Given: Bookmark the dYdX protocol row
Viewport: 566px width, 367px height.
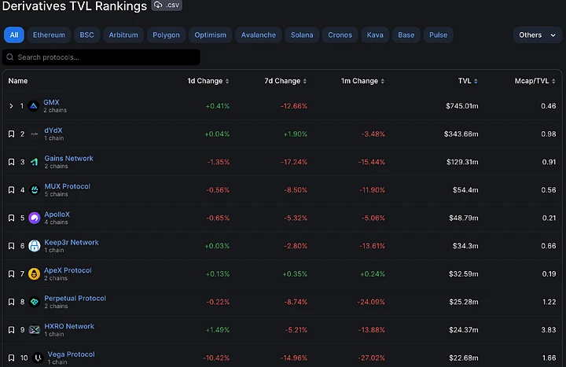Looking at the screenshot, I should pos(11,134).
